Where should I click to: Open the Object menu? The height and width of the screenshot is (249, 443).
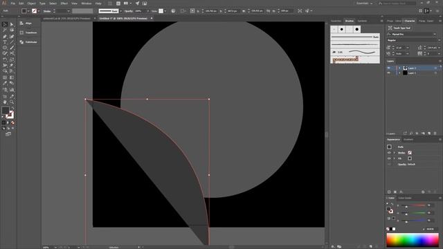click(31, 3)
